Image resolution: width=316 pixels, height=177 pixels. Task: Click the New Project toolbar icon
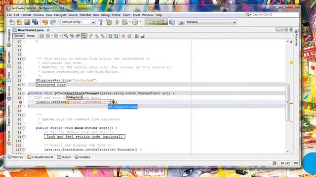[x=20, y=22]
